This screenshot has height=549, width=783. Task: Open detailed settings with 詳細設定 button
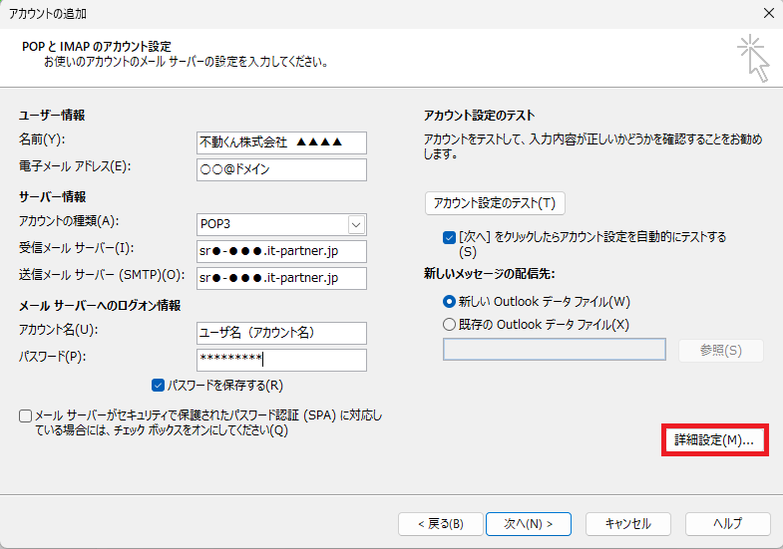[x=714, y=440]
